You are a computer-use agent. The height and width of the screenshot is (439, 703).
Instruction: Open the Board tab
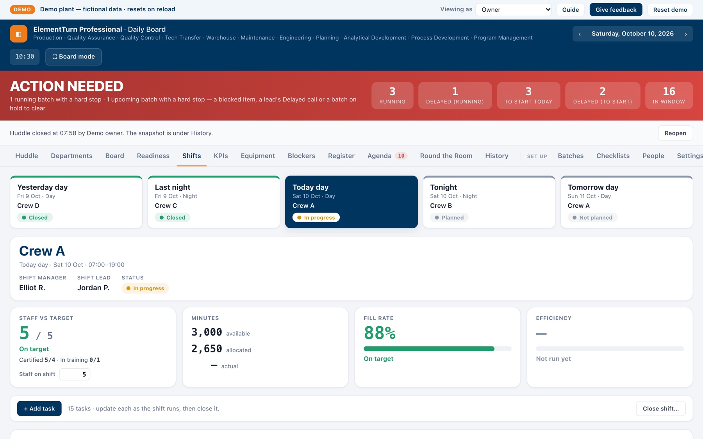tap(114, 156)
